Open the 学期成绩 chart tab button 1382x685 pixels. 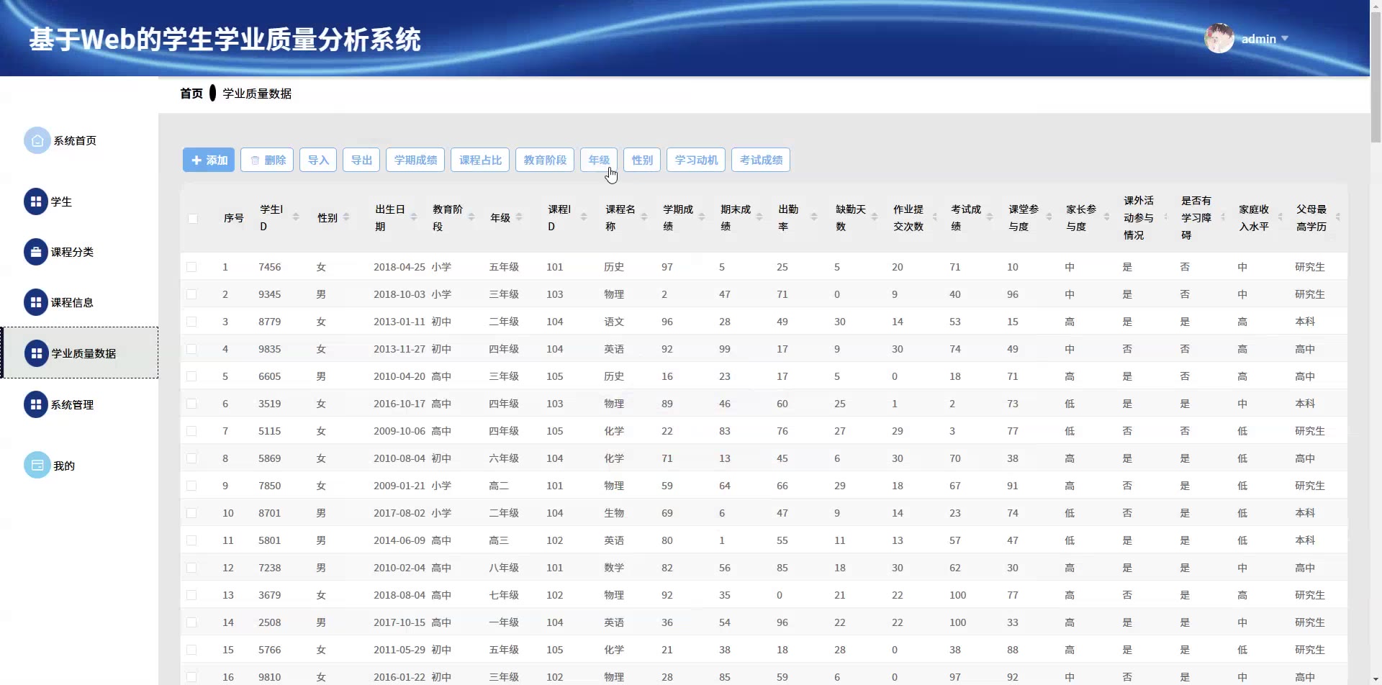pos(415,160)
